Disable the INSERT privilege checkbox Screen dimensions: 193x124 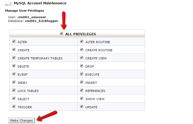point(82,82)
